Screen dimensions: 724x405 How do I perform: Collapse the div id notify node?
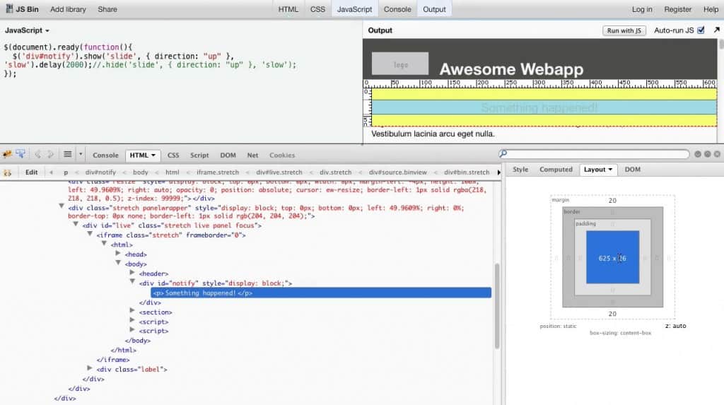click(x=132, y=281)
